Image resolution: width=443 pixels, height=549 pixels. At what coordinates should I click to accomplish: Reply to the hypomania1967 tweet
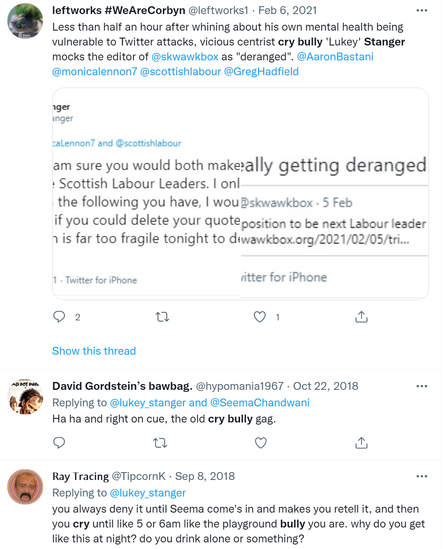60,443
